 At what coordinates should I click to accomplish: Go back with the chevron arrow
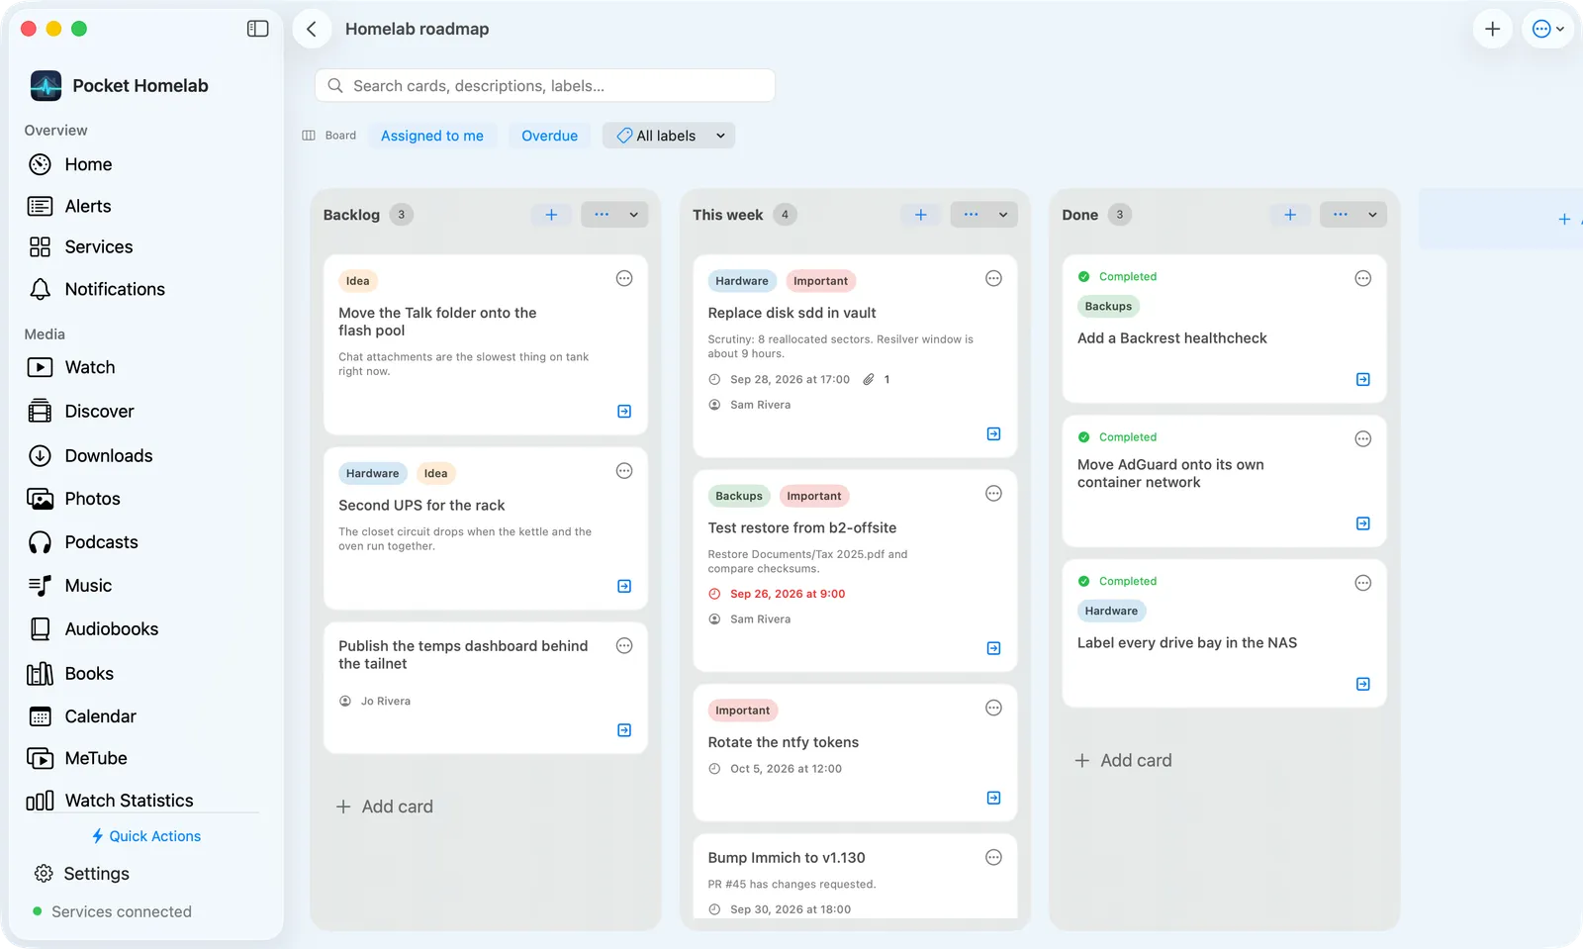coord(312,29)
